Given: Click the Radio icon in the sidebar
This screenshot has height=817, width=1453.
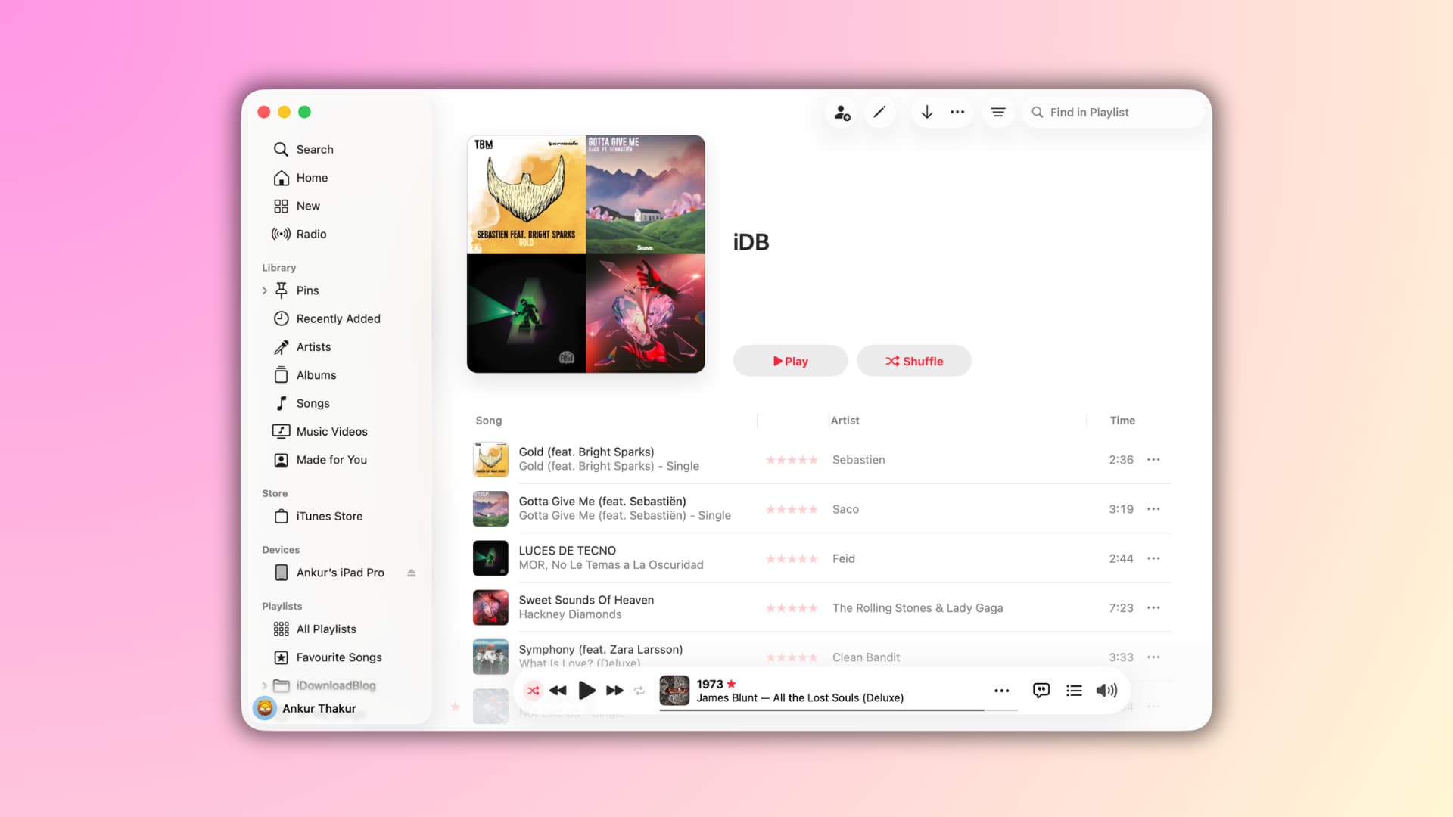Looking at the screenshot, I should (310, 234).
